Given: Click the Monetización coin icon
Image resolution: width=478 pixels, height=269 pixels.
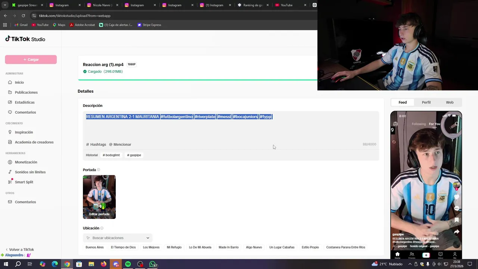Looking at the screenshot, I should click(x=10, y=162).
